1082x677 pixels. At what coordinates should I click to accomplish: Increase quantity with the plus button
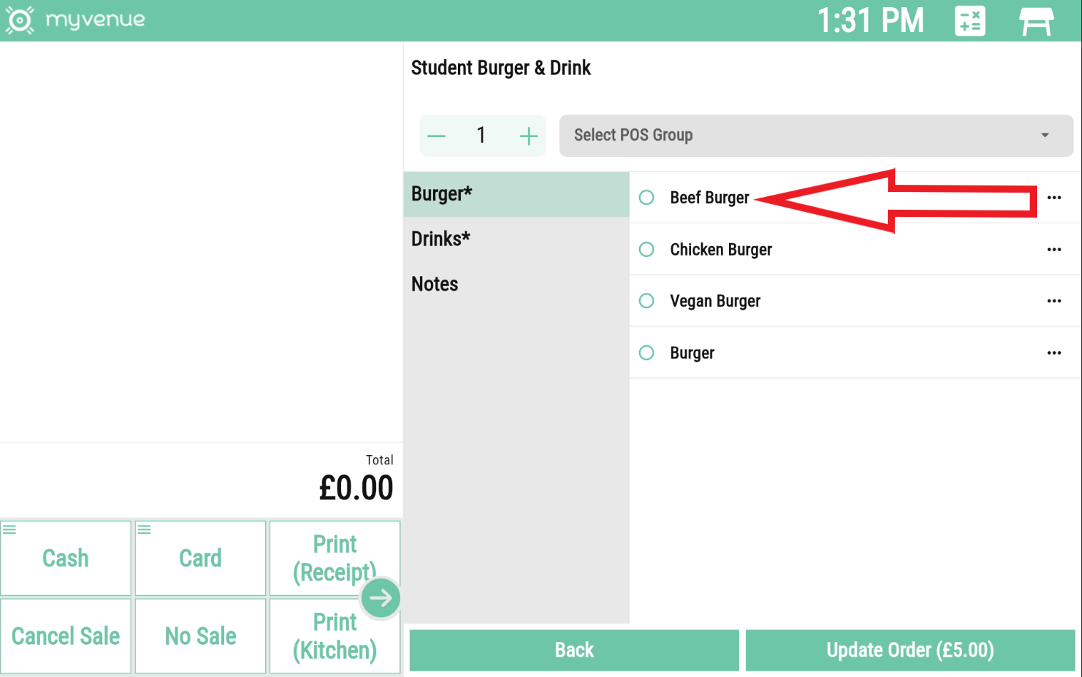(x=529, y=136)
